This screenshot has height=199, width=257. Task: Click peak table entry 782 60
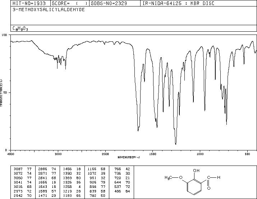click(x=97, y=195)
